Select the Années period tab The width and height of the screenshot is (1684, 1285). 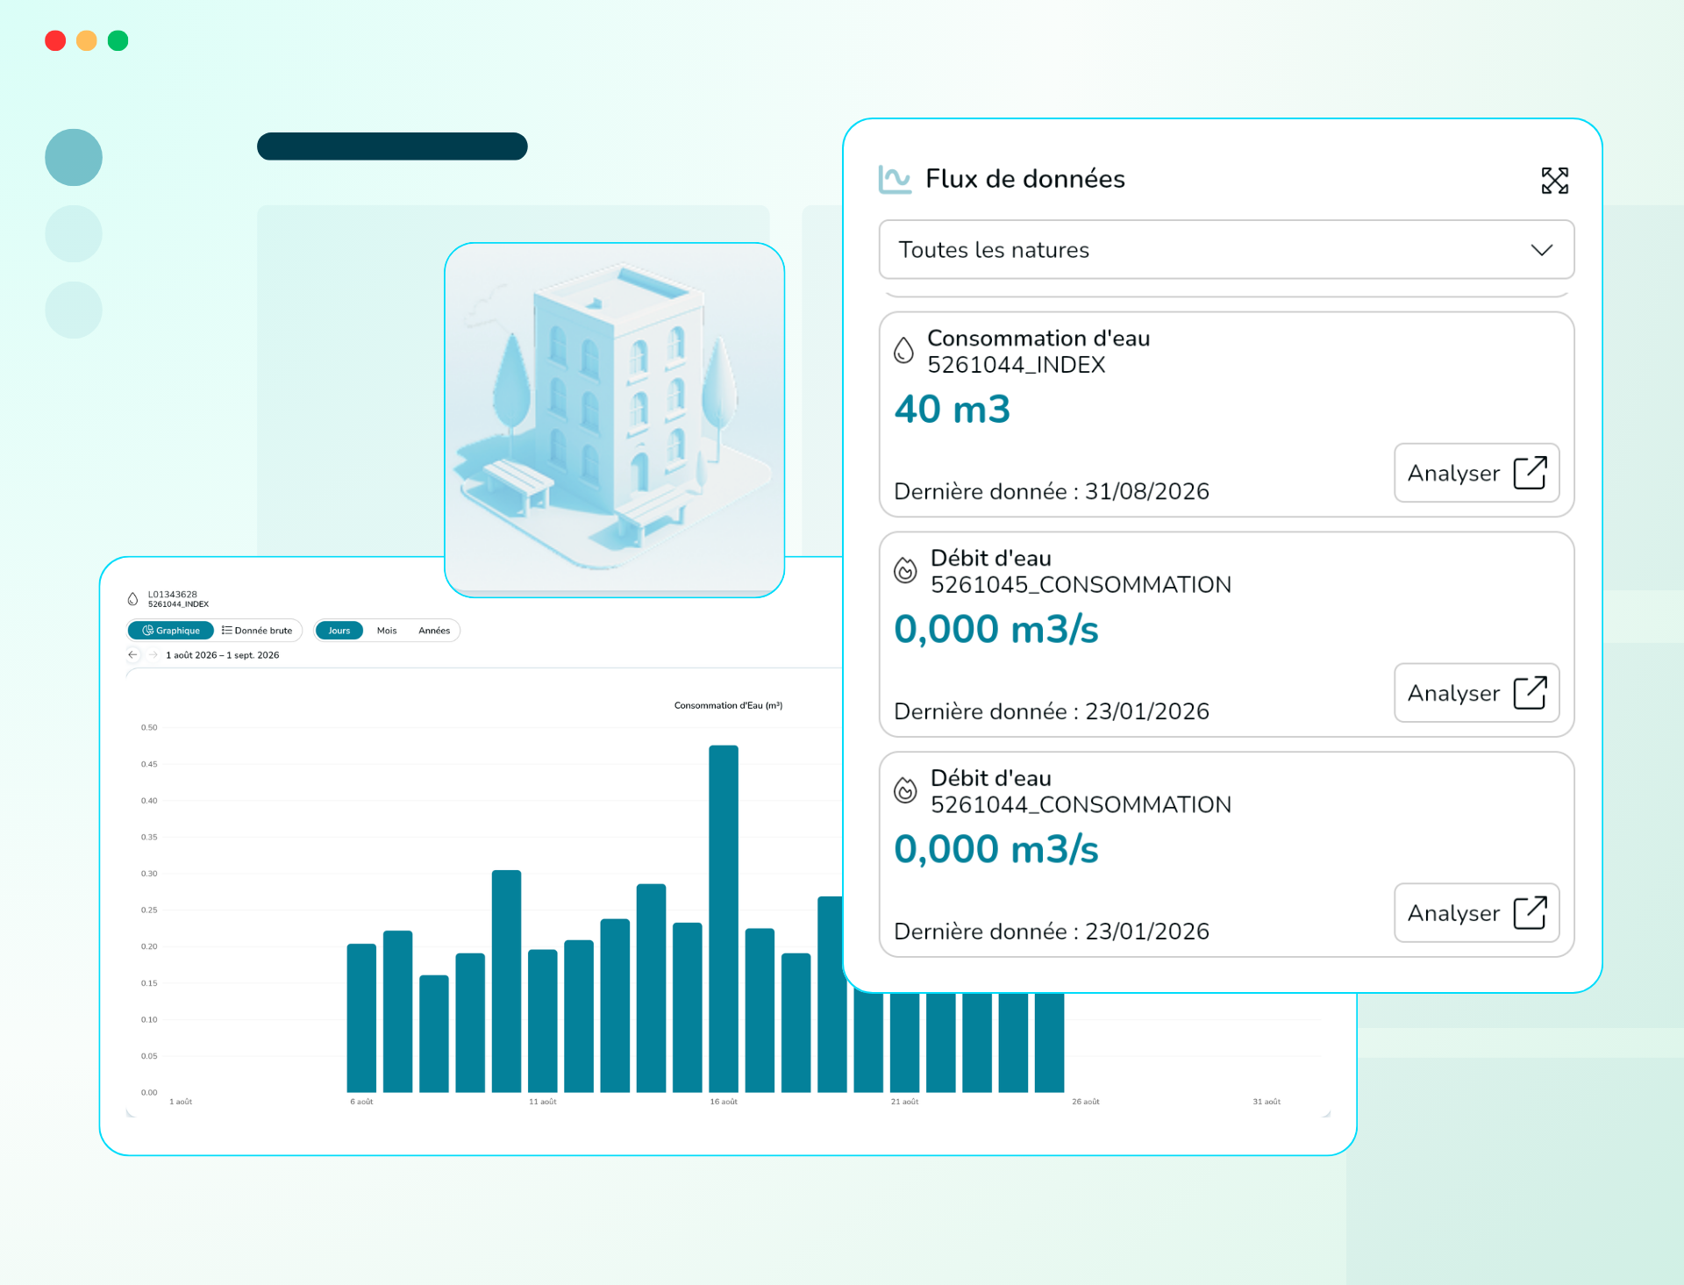click(434, 631)
